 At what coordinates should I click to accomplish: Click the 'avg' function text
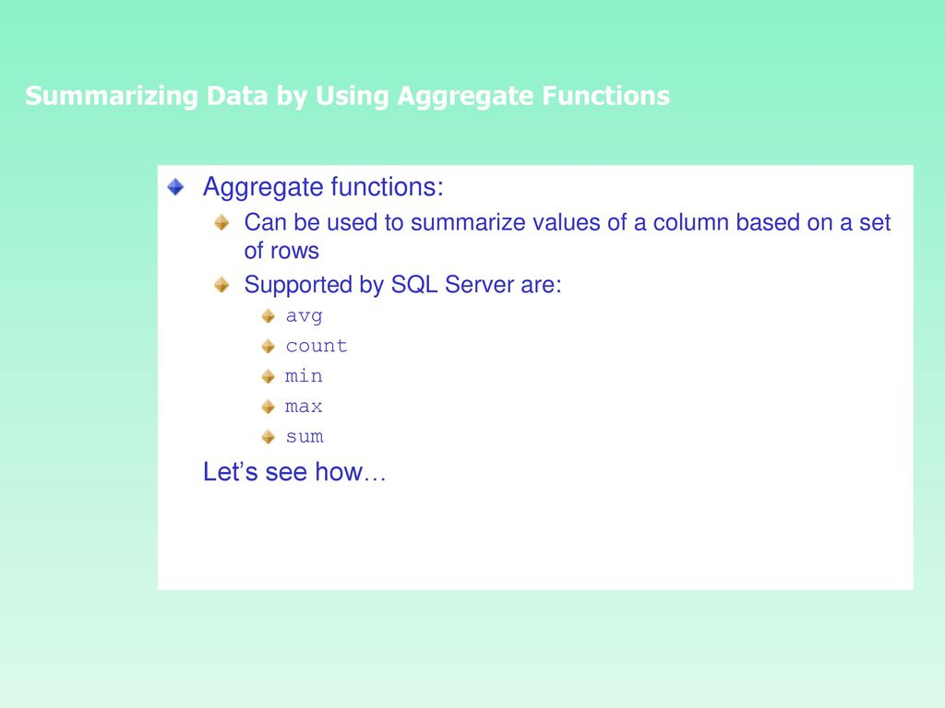click(304, 316)
